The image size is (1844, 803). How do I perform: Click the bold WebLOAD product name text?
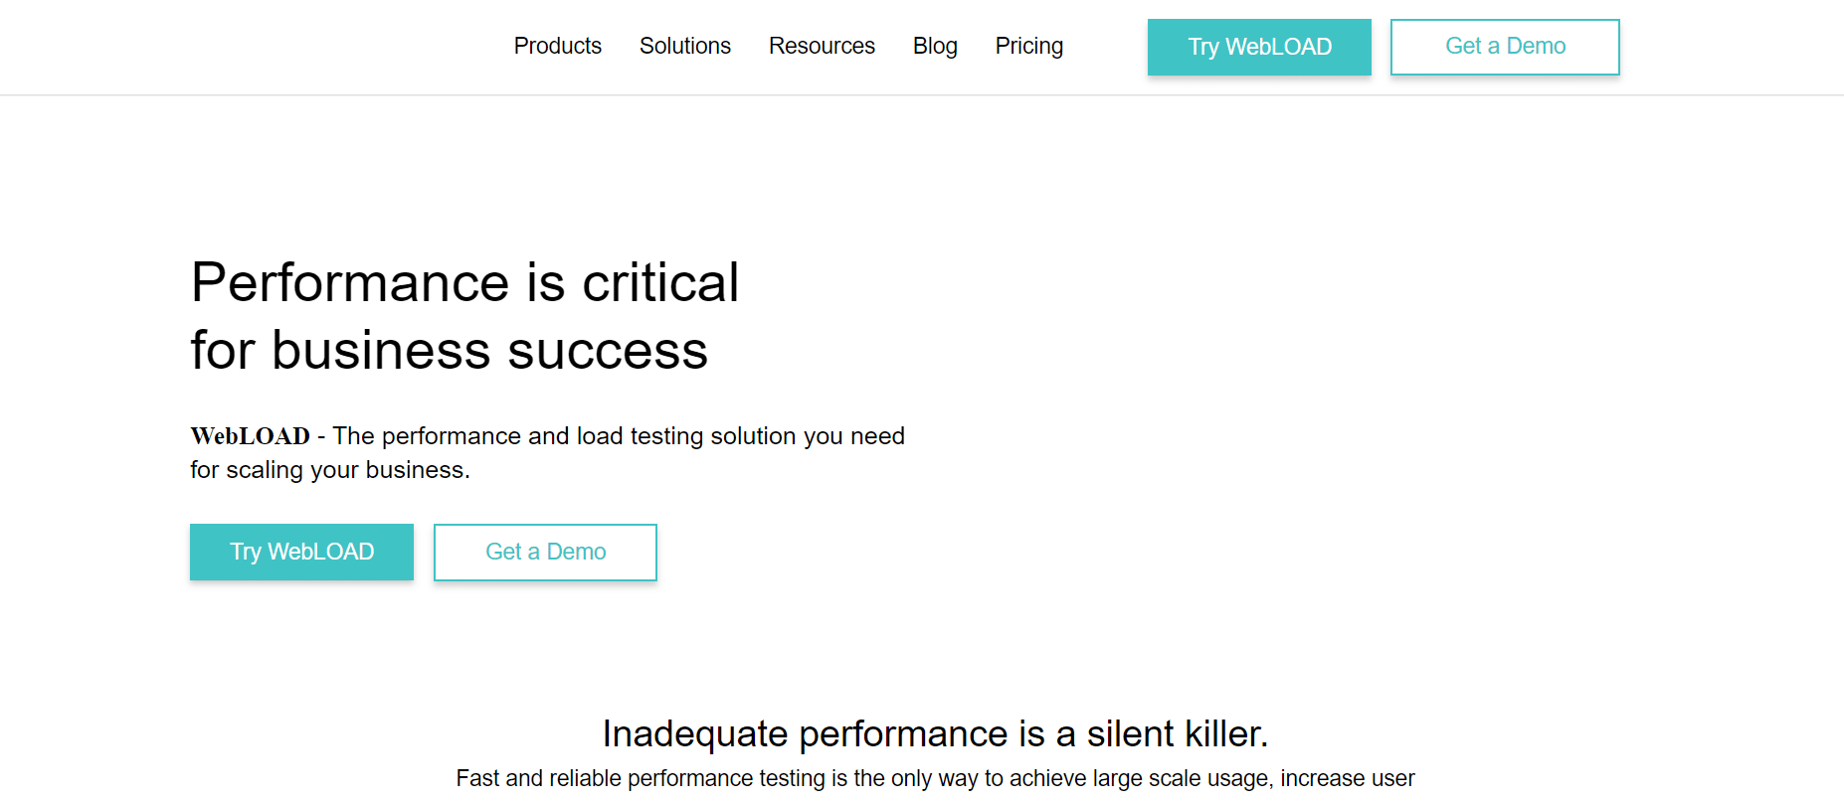coord(250,436)
